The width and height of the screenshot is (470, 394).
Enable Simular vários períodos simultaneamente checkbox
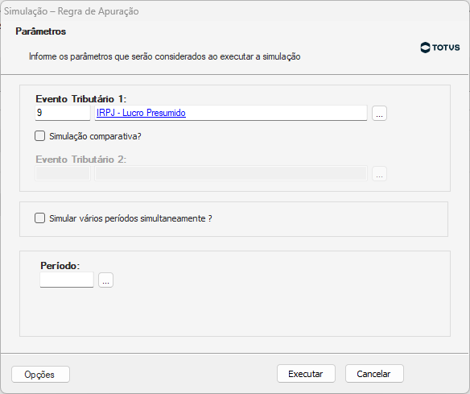(x=40, y=218)
